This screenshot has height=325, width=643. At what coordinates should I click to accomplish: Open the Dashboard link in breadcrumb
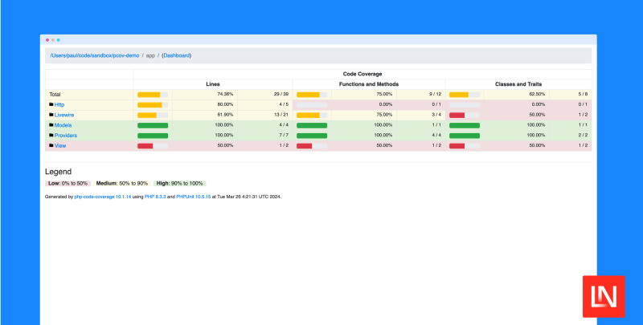pos(176,55)
